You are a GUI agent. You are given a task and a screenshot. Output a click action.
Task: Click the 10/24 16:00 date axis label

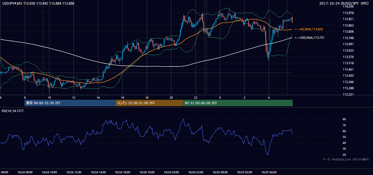(x=123, y=172)
